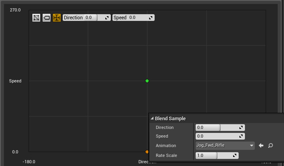Collapse the Blend Sample section
Viewport: 284px width, 166px height.
(152, 118)
